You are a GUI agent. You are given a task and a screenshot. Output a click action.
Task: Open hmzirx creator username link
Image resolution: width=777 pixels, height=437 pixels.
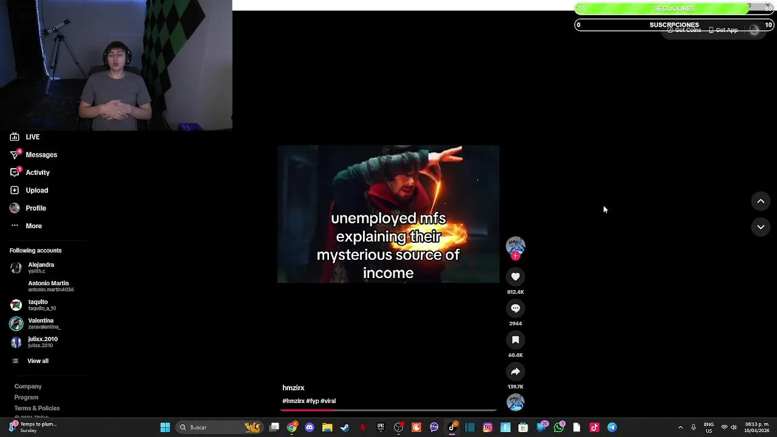pyautogui.click(x=293, y=388)
